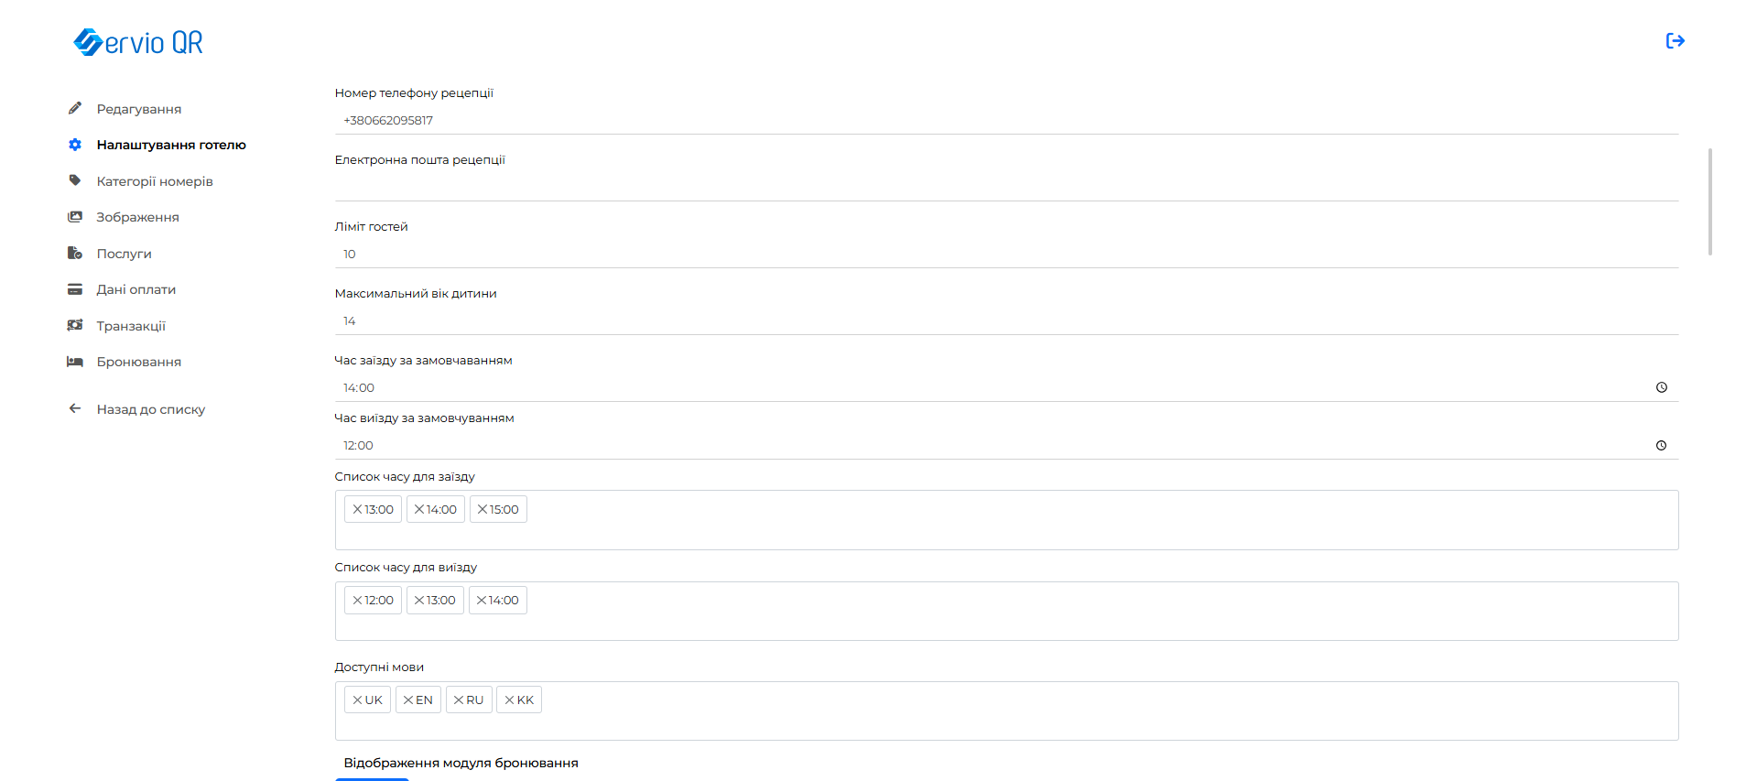Open the clock picker for default check-in time
Screen dimensions: 1757x781
tap(1661, 388)
